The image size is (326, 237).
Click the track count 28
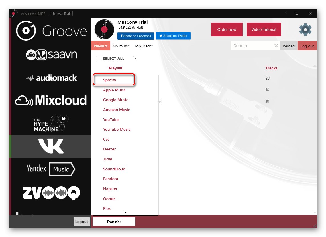coord(268,78)
